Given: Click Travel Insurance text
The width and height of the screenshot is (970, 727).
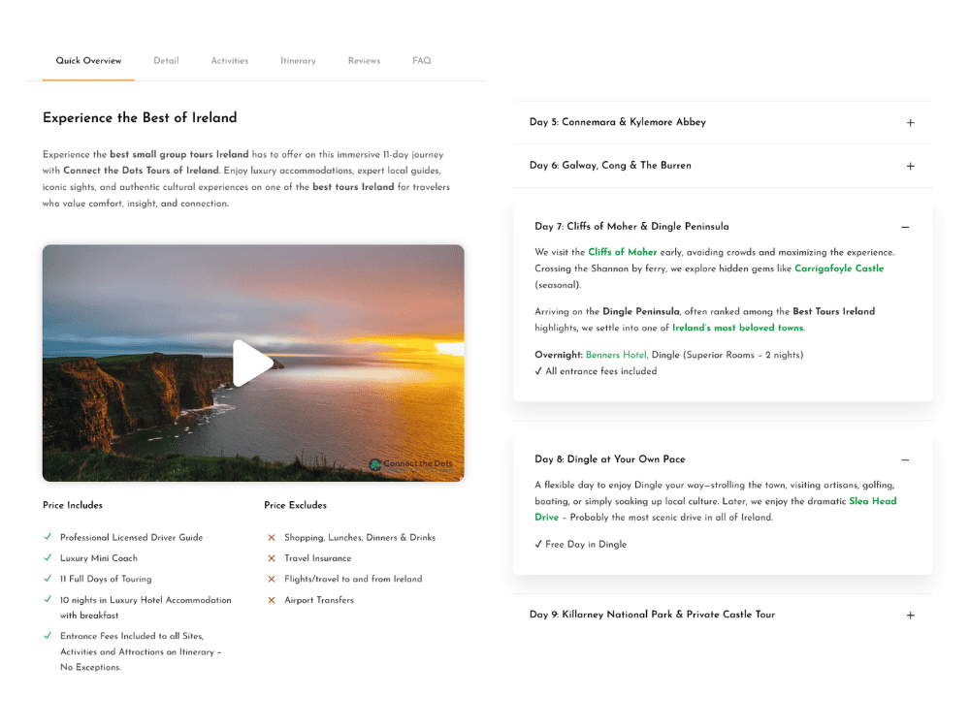Looking at the screenshot, I should point(317,558).
